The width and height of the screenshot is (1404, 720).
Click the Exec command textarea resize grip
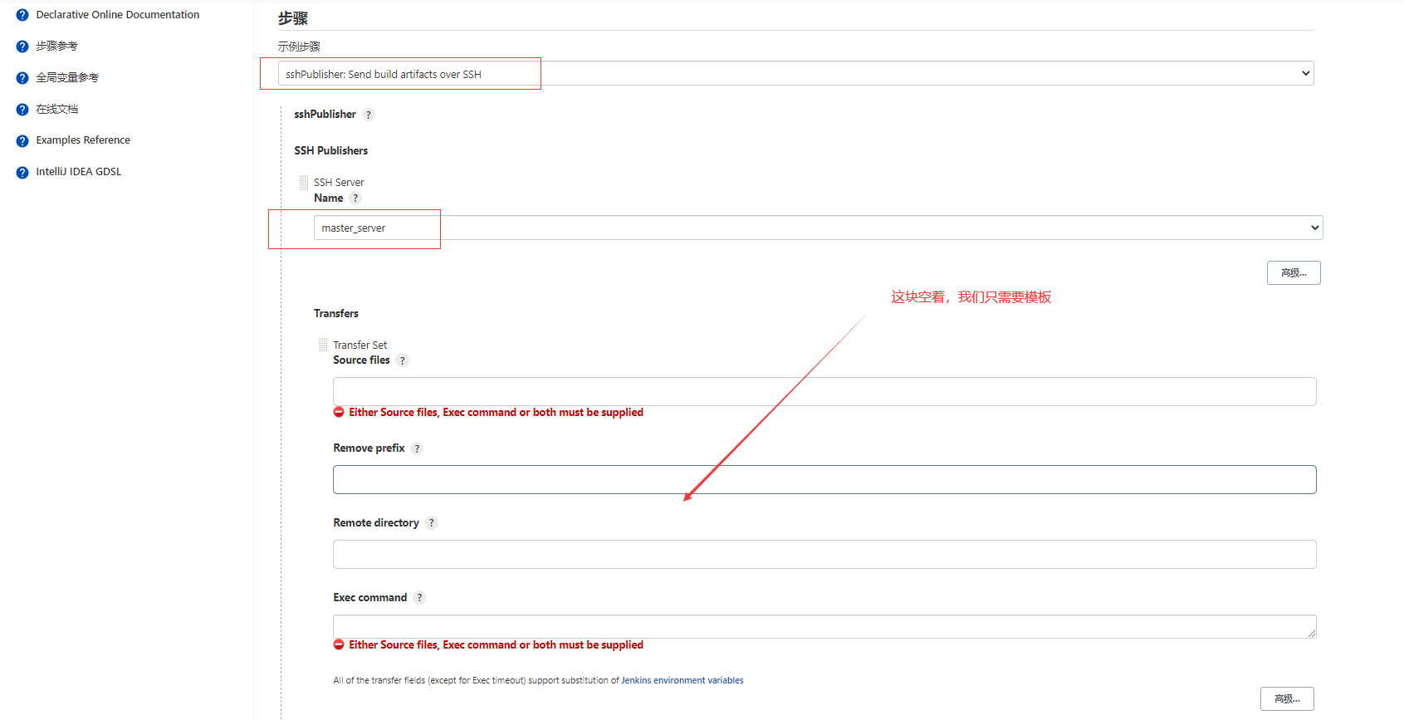pos(1311,634)
